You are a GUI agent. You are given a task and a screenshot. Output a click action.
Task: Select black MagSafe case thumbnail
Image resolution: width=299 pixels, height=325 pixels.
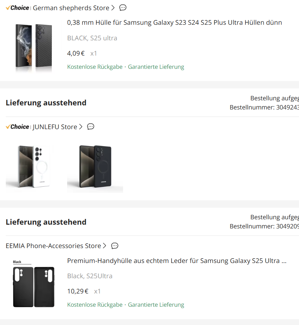[x=95, y=166]
